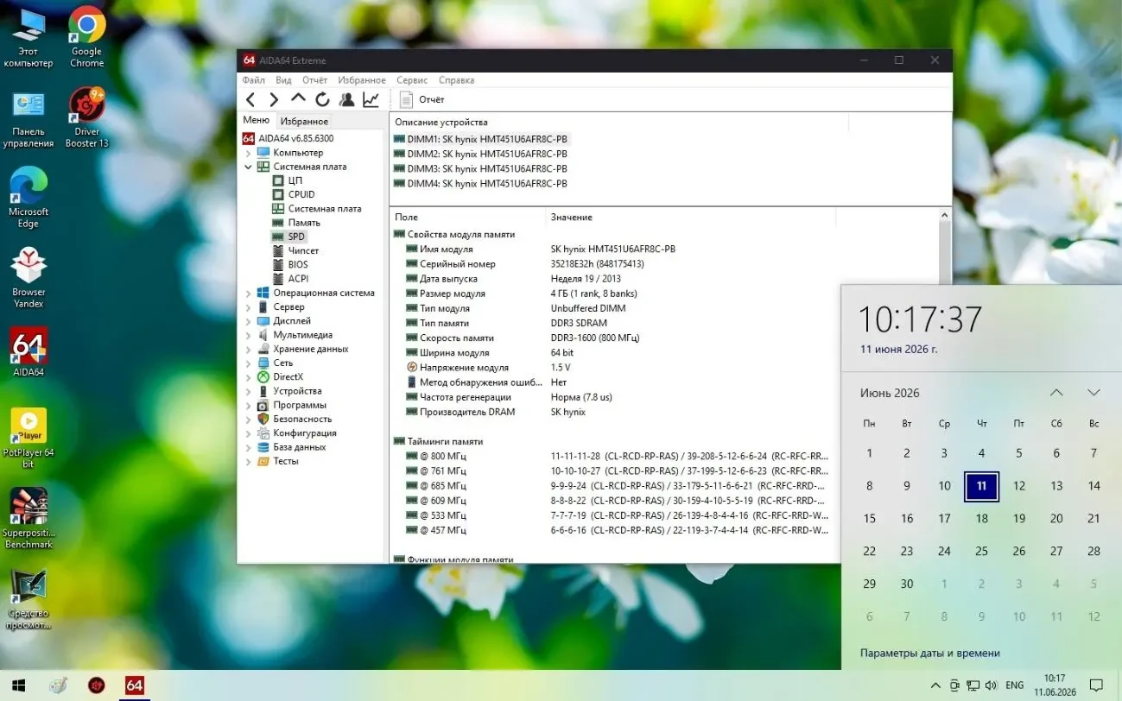Select База данных item in tree
Viewport: 1122px width, 701px height.
coord(300,447)
